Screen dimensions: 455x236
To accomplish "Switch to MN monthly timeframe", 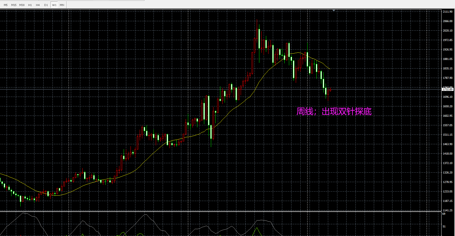I will (x=62, y=5).
